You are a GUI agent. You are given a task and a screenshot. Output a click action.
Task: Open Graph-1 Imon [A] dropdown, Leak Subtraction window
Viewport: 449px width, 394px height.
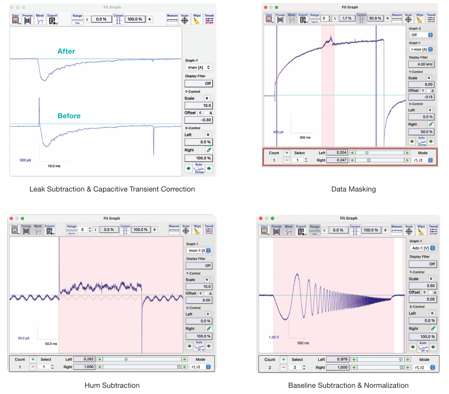(x=199, y=68)
